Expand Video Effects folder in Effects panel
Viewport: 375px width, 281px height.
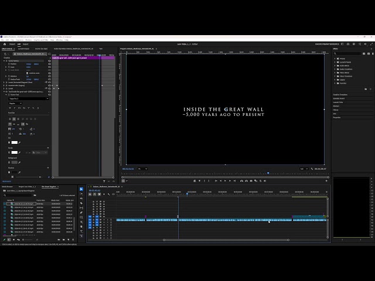tap(335, 73)
